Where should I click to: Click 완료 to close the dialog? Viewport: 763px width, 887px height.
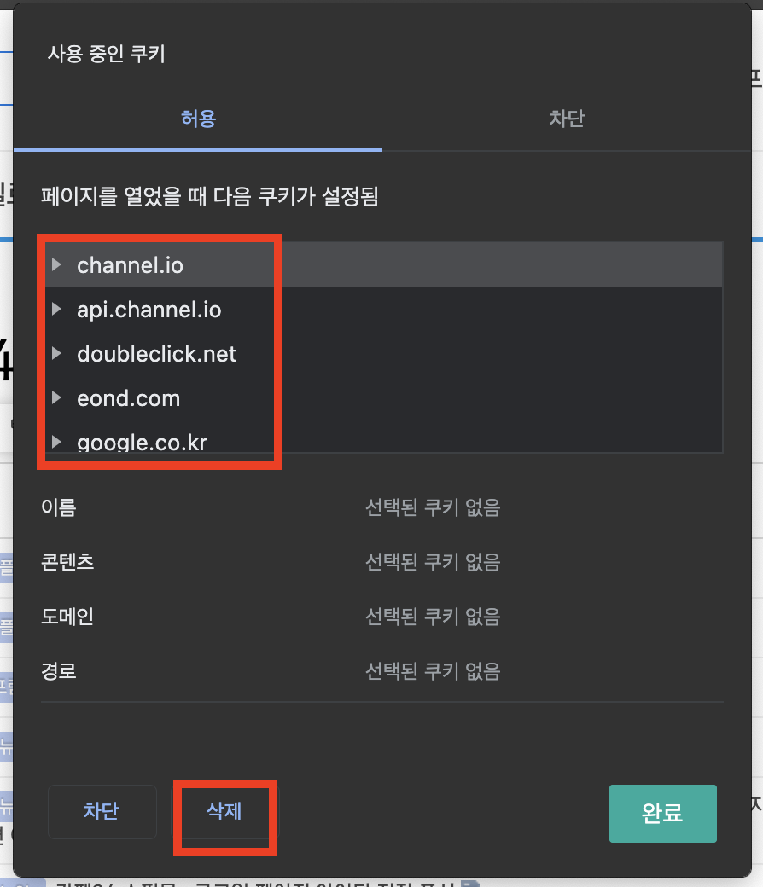[x=663, y=814]
